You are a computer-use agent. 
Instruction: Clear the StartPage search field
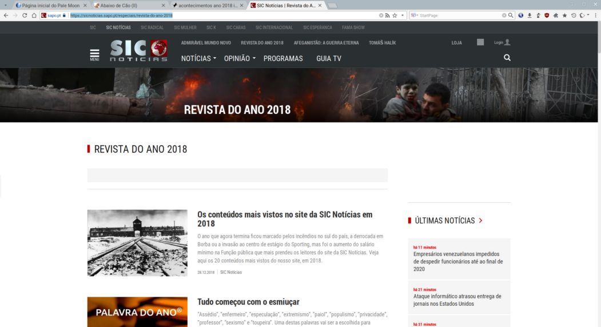click(x=504, y=15)
